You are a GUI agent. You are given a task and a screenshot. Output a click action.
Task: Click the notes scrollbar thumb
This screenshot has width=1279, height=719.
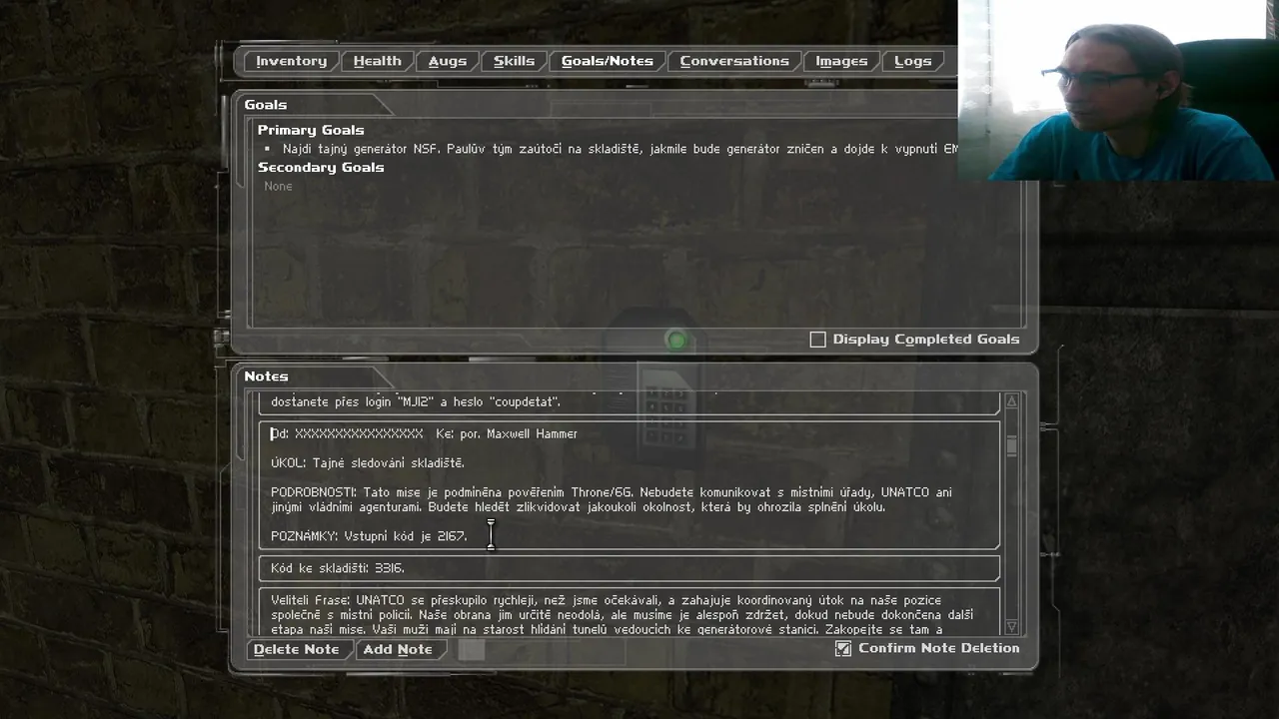[1011, 445]
